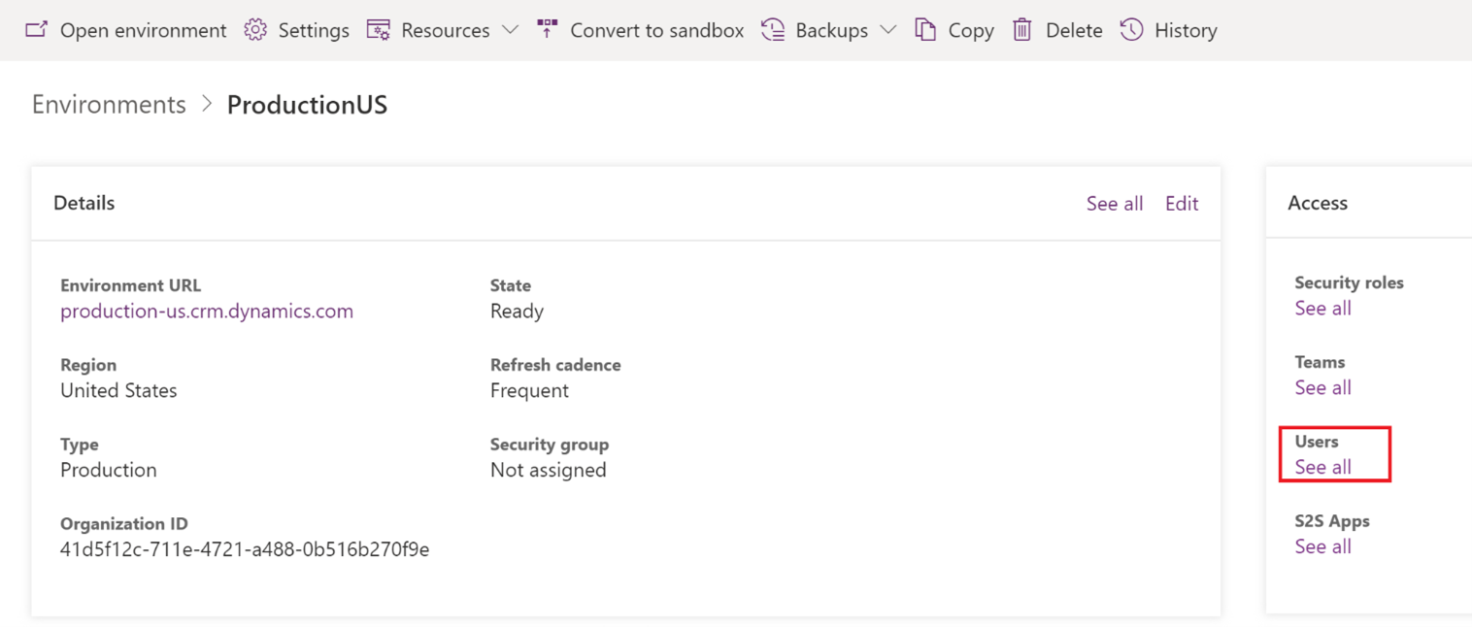See all Users
1472x627 pixels.
(x=1322, y=468)
